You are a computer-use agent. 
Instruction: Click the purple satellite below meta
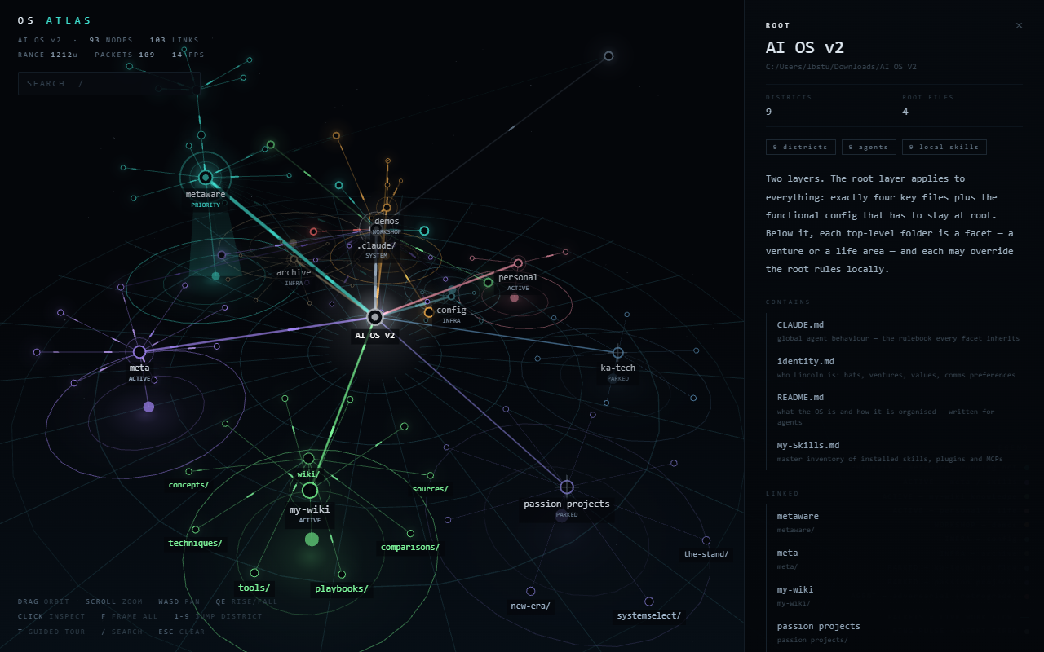coord(148,407)
